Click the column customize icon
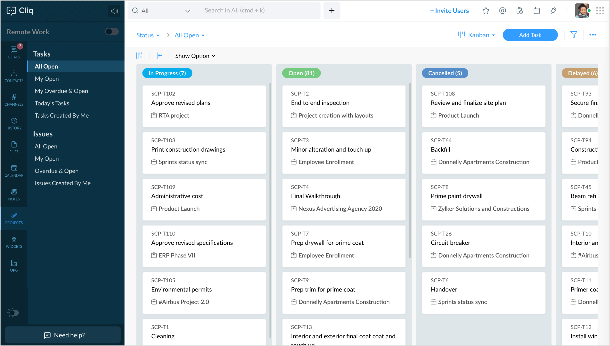Screen dimensions: 610x346 pos(139,56)
